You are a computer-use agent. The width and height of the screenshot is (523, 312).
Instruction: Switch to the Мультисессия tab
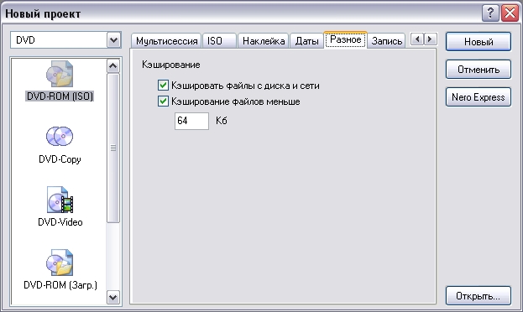click(x=166, y=41)
